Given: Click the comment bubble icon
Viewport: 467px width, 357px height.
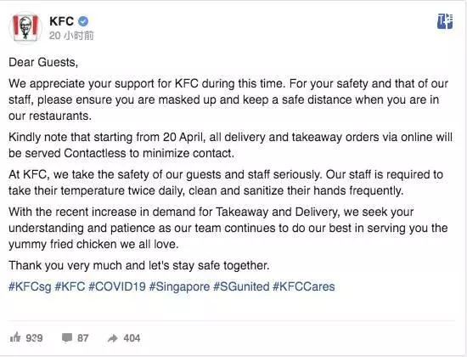Looking at the screenshot, I should point(67,337).
